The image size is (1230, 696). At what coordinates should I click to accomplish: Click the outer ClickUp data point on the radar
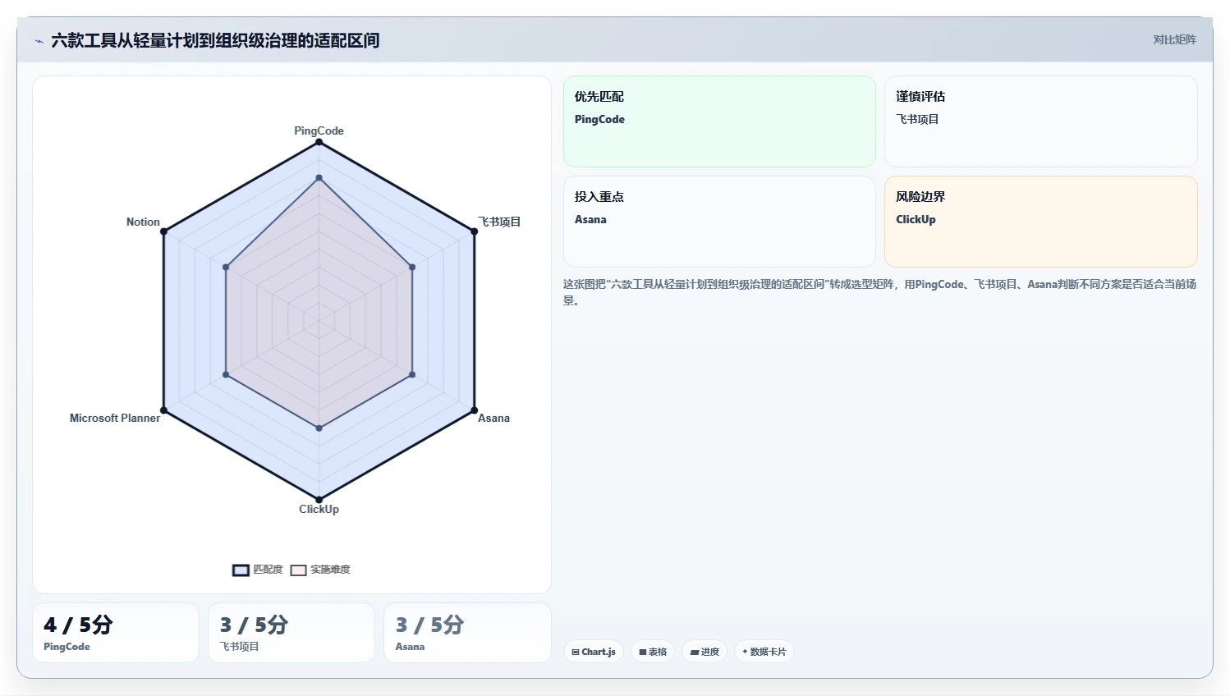319,500
